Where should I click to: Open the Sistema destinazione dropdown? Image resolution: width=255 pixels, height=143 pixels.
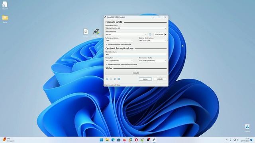(x=153, y=41)
